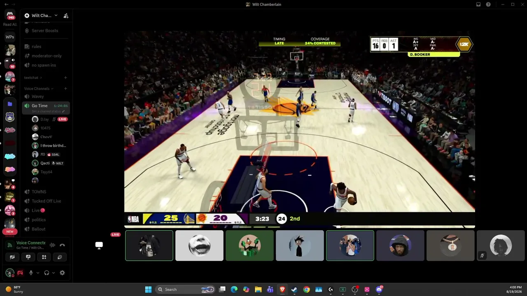Select the grayscale face participant tile
Image resolution: width=527 pixels, height=296 pixels.
pos(199,245)
